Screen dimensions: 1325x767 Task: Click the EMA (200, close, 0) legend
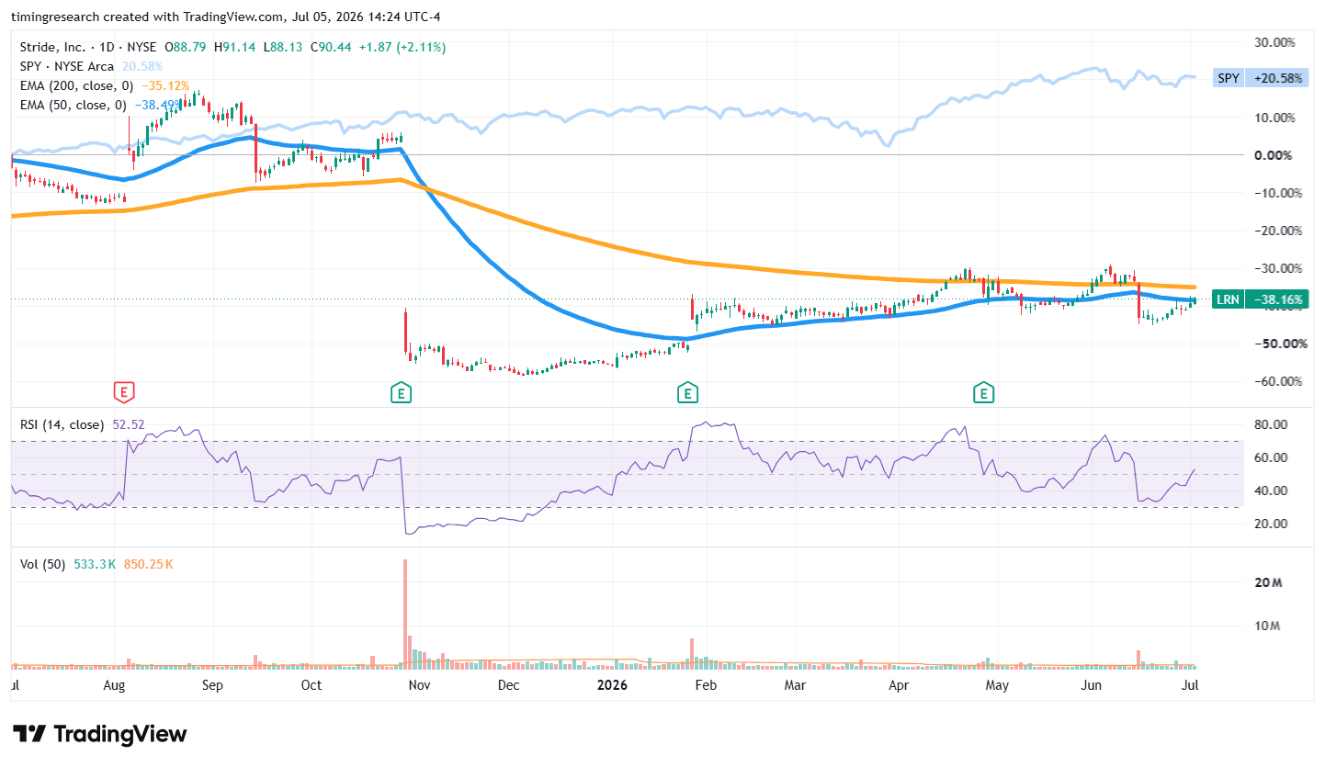pos(76,85)
